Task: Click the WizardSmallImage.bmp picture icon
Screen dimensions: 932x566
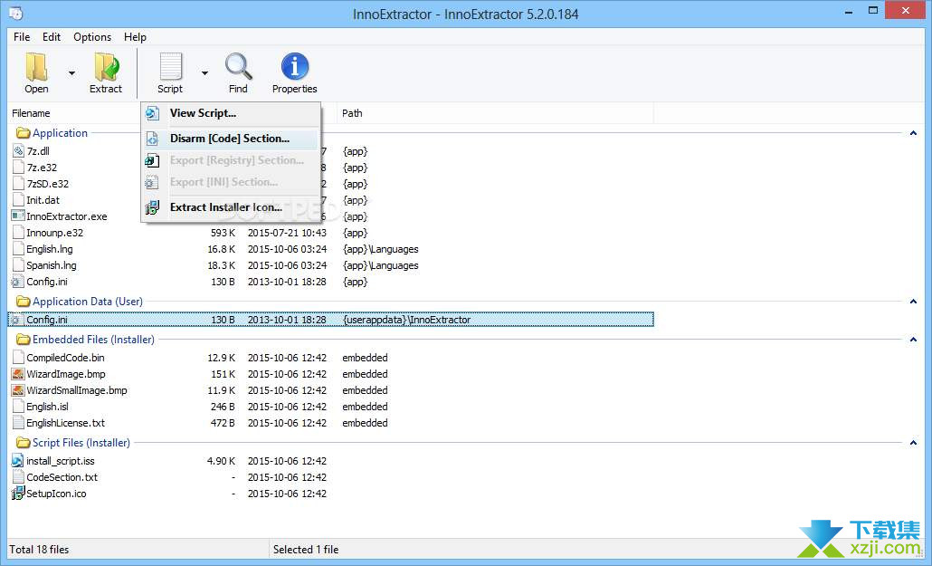Action: click(18, 390)
